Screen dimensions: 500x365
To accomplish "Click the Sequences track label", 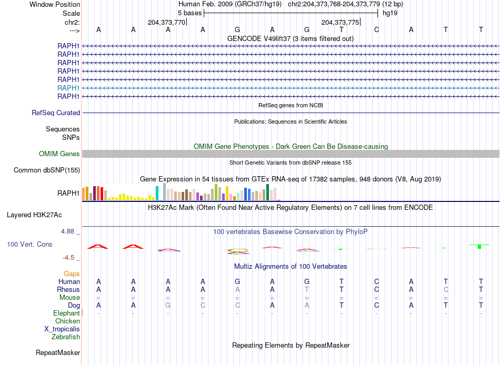I will pos(63,129).
